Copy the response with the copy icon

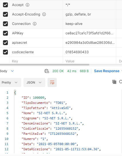[x=114, y=82]
